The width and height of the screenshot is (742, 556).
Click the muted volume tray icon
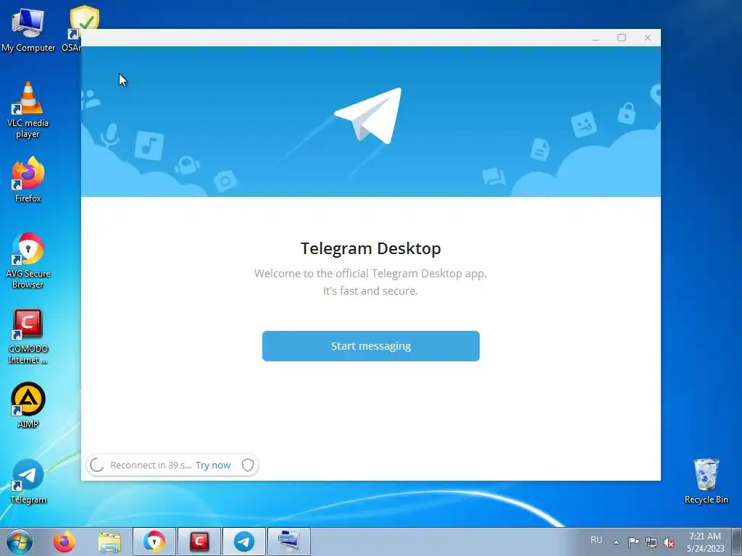coord(669,542)
